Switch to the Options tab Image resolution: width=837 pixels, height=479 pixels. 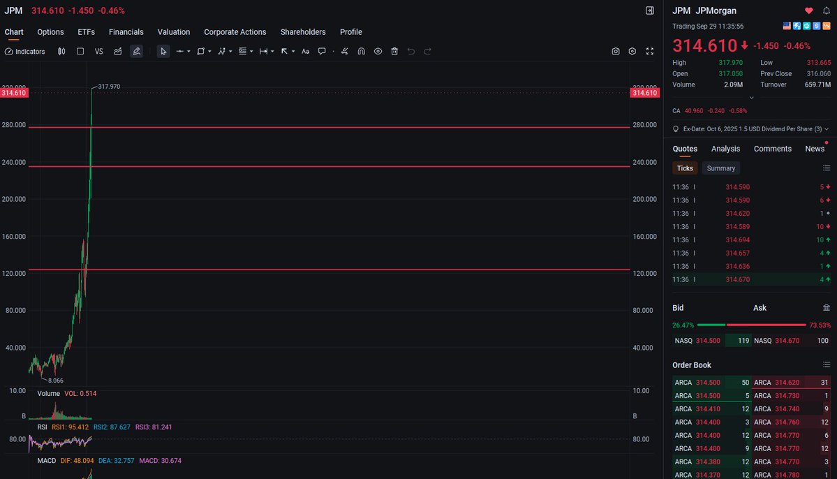click(50, 32)
